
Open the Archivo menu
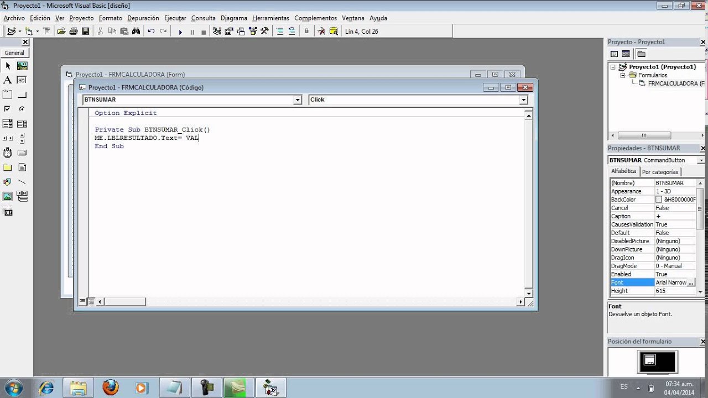[x=14, y=18]
